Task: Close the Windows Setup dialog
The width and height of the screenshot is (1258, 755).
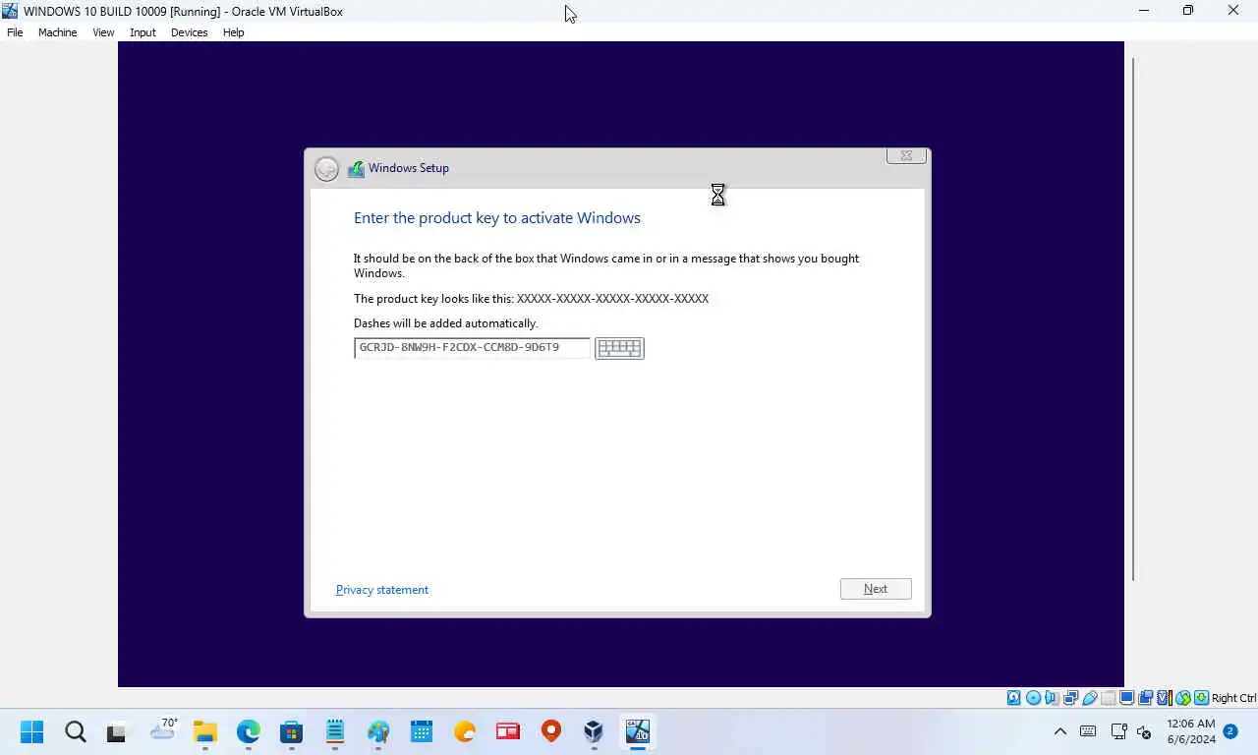Action: click(x=906, y=155)
